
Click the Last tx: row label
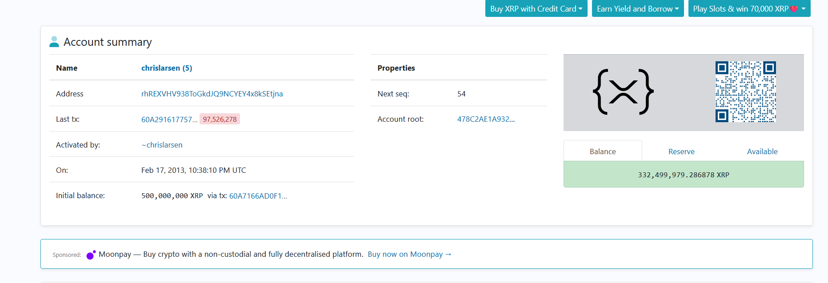[x=68, y=119]
